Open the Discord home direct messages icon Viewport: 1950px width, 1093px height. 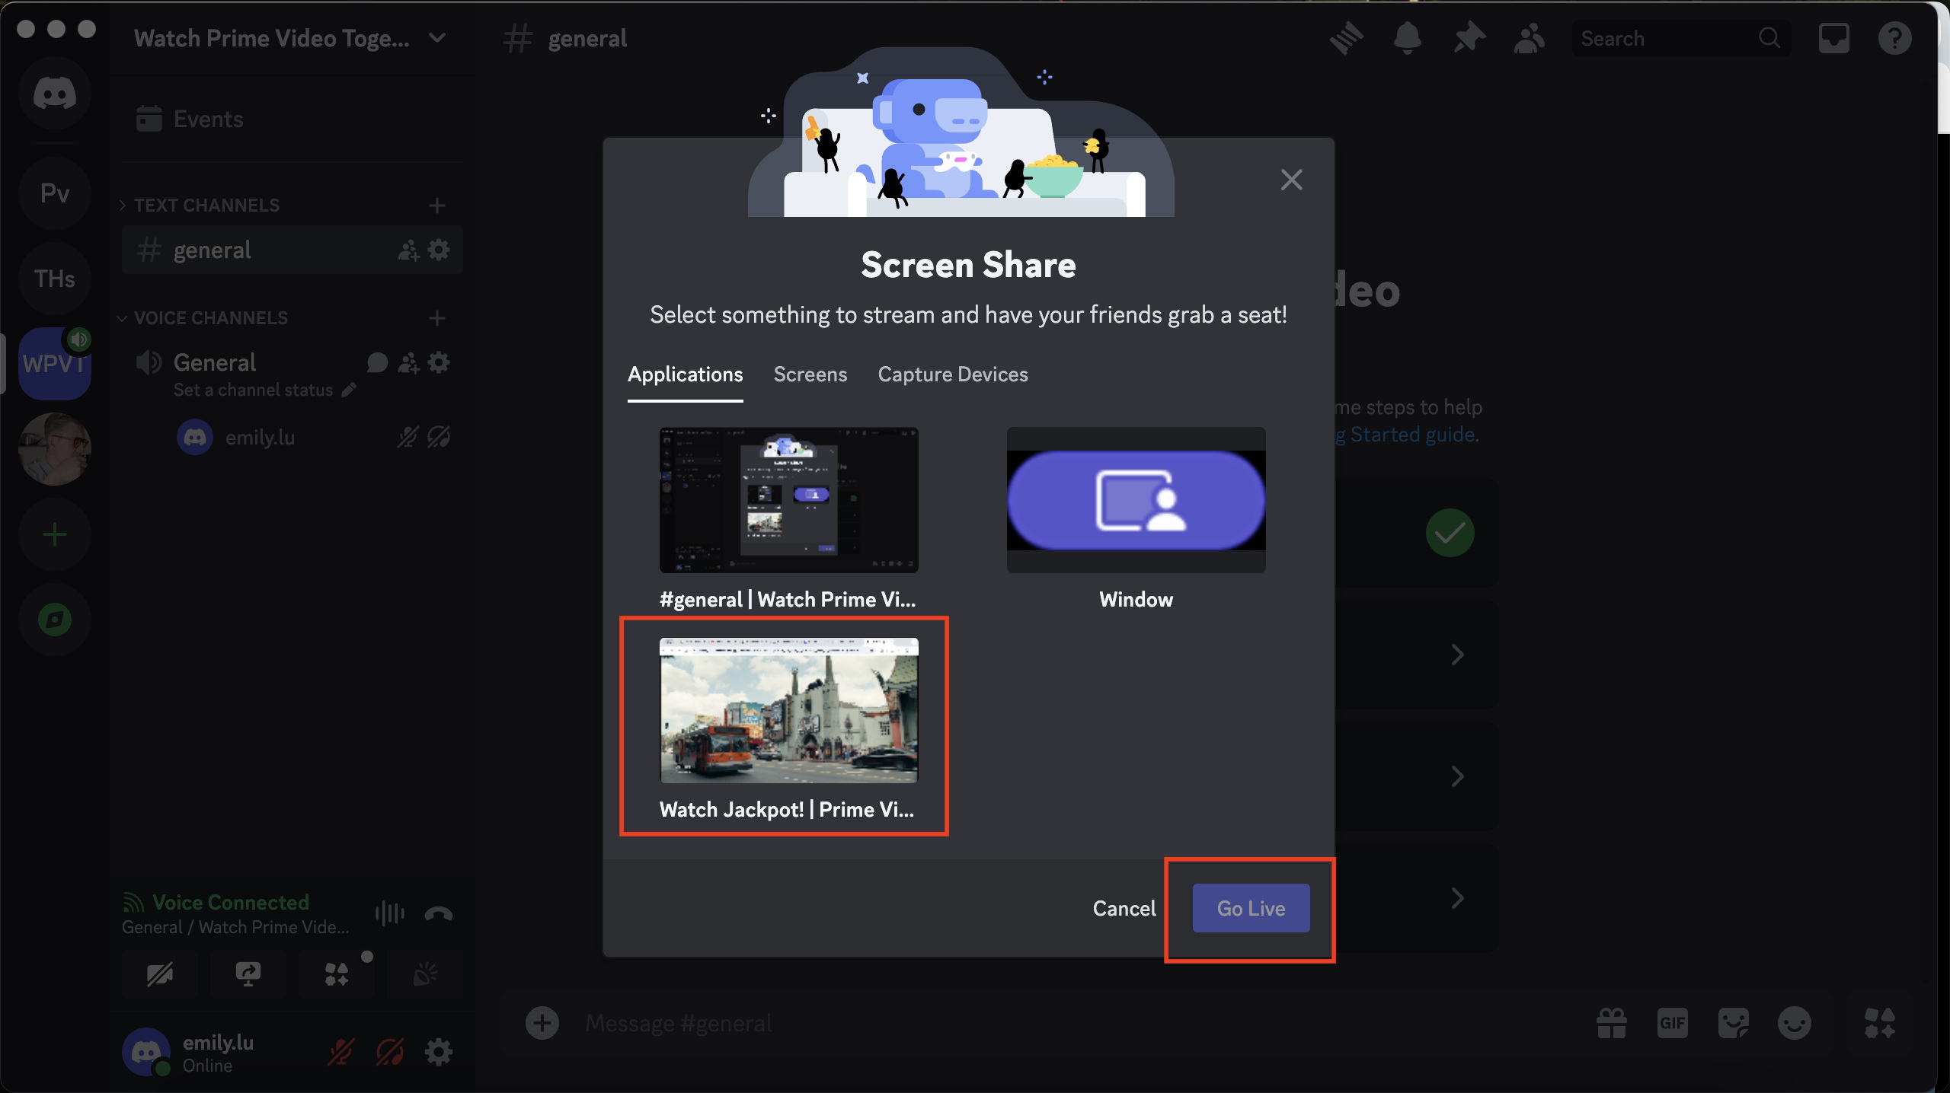55,94
